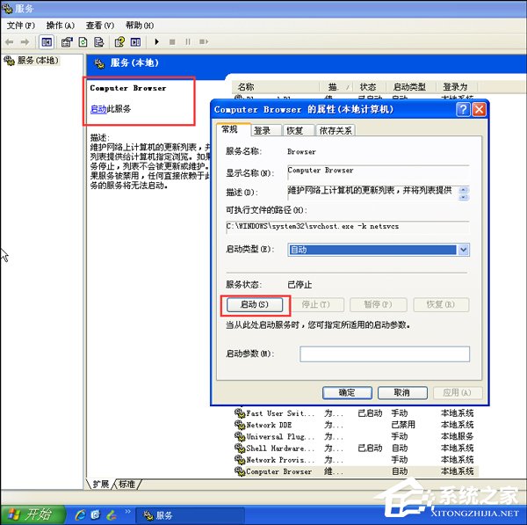The width and height of the screenshot is (527, 525).
Task: Click the dialog's question mark help button
Action: coord(463,109)
